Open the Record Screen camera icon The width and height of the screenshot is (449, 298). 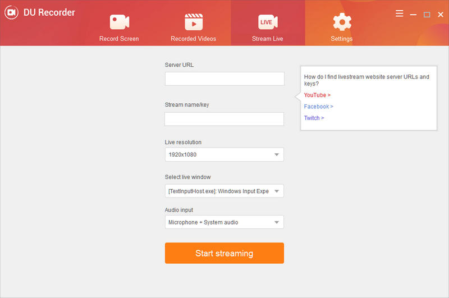point(120,22)
